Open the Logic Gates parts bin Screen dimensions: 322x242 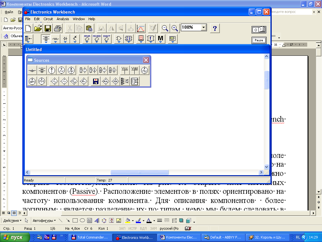click(119, 39)
